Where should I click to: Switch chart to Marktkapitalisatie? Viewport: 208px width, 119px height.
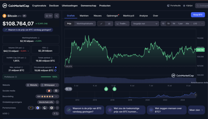point(85,24)
